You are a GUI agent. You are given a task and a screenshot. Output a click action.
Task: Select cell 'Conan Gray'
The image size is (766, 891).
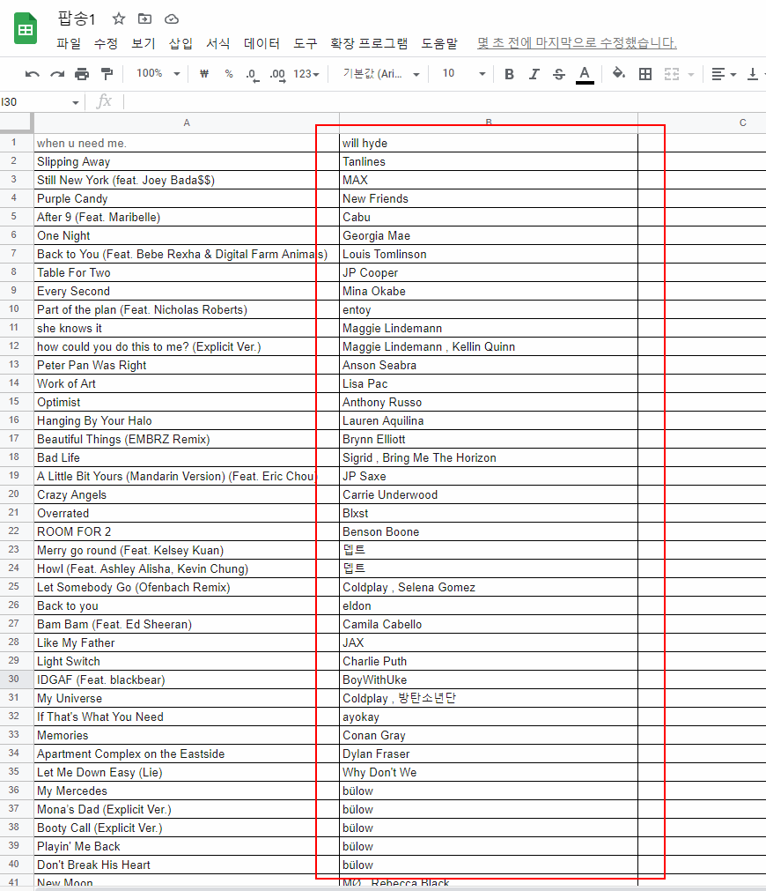pyautogui.click(x=489, y=735)
